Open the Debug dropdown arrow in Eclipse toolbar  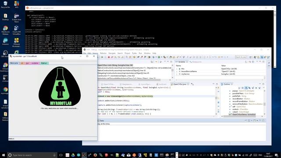pos(156,57)
